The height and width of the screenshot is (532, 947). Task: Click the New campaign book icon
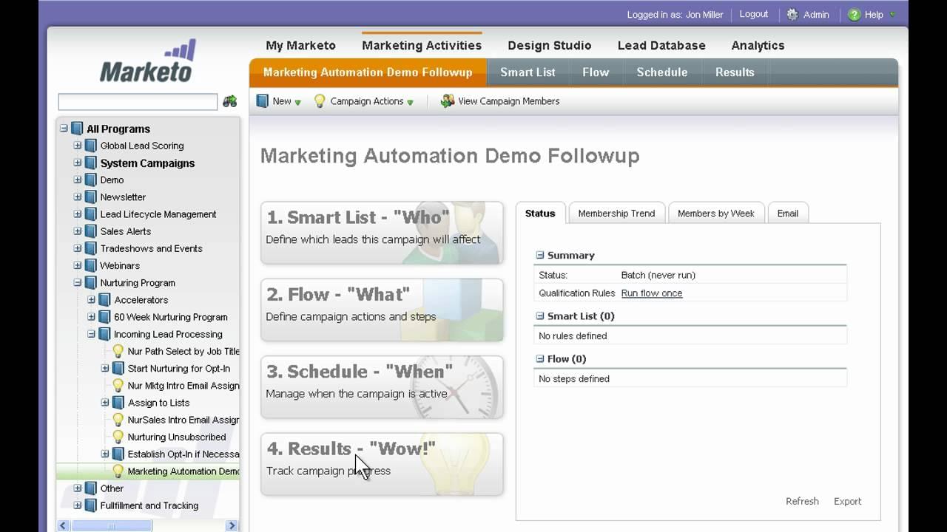click(262, 101)
